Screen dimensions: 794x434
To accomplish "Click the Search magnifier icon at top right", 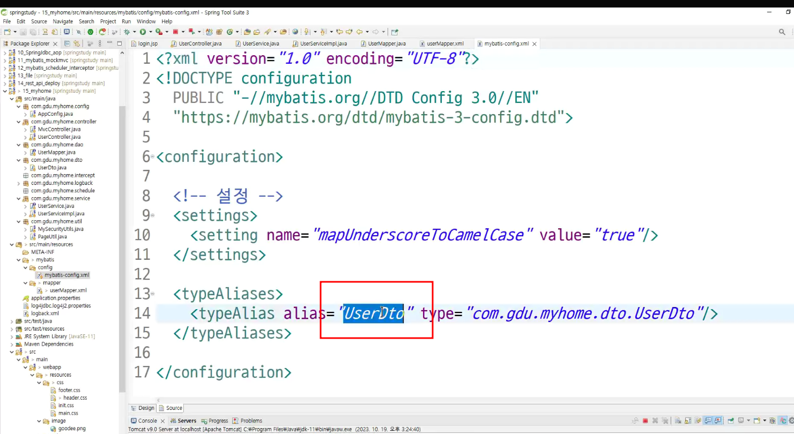I will [782, 32].
